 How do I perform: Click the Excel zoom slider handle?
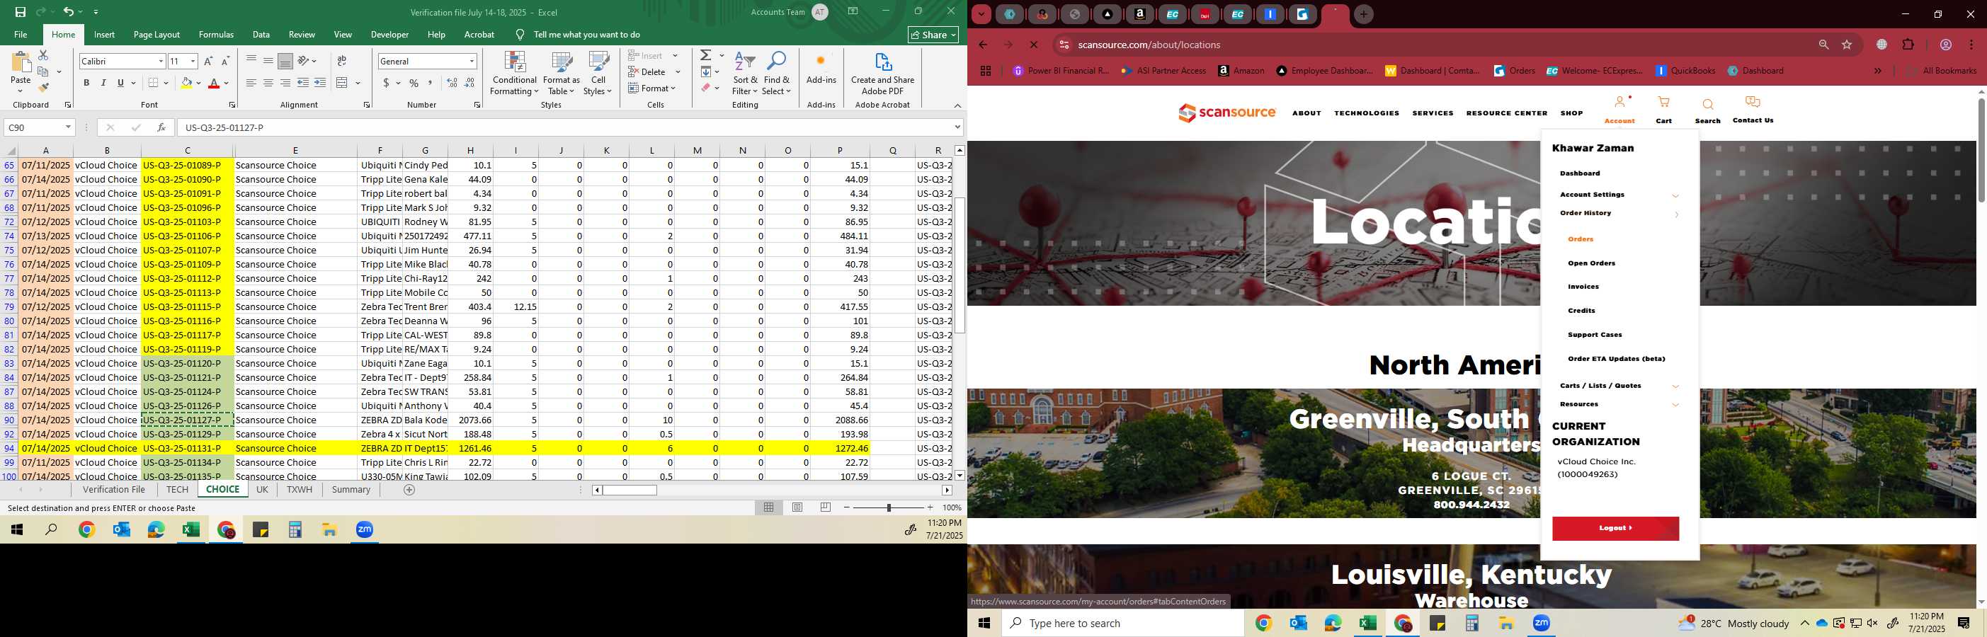pos(889,507)
